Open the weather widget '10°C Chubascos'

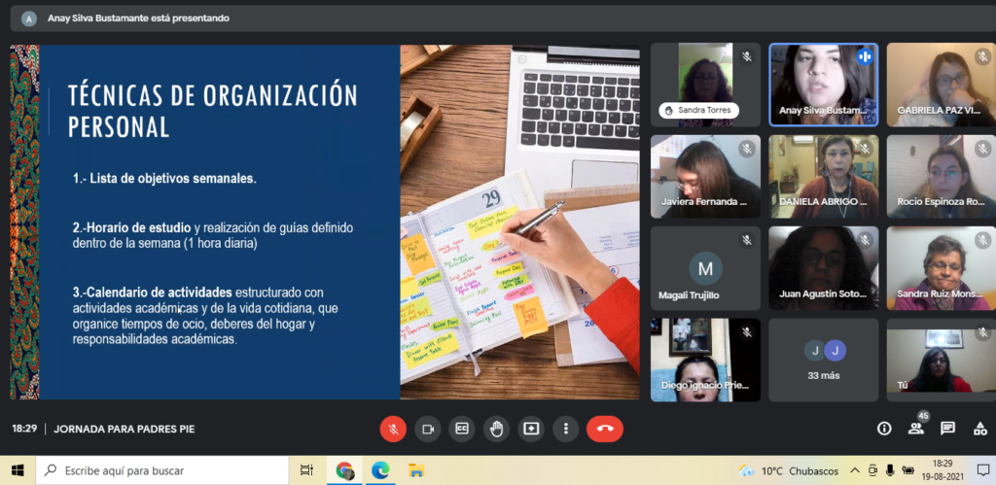(x=789, y=471)
